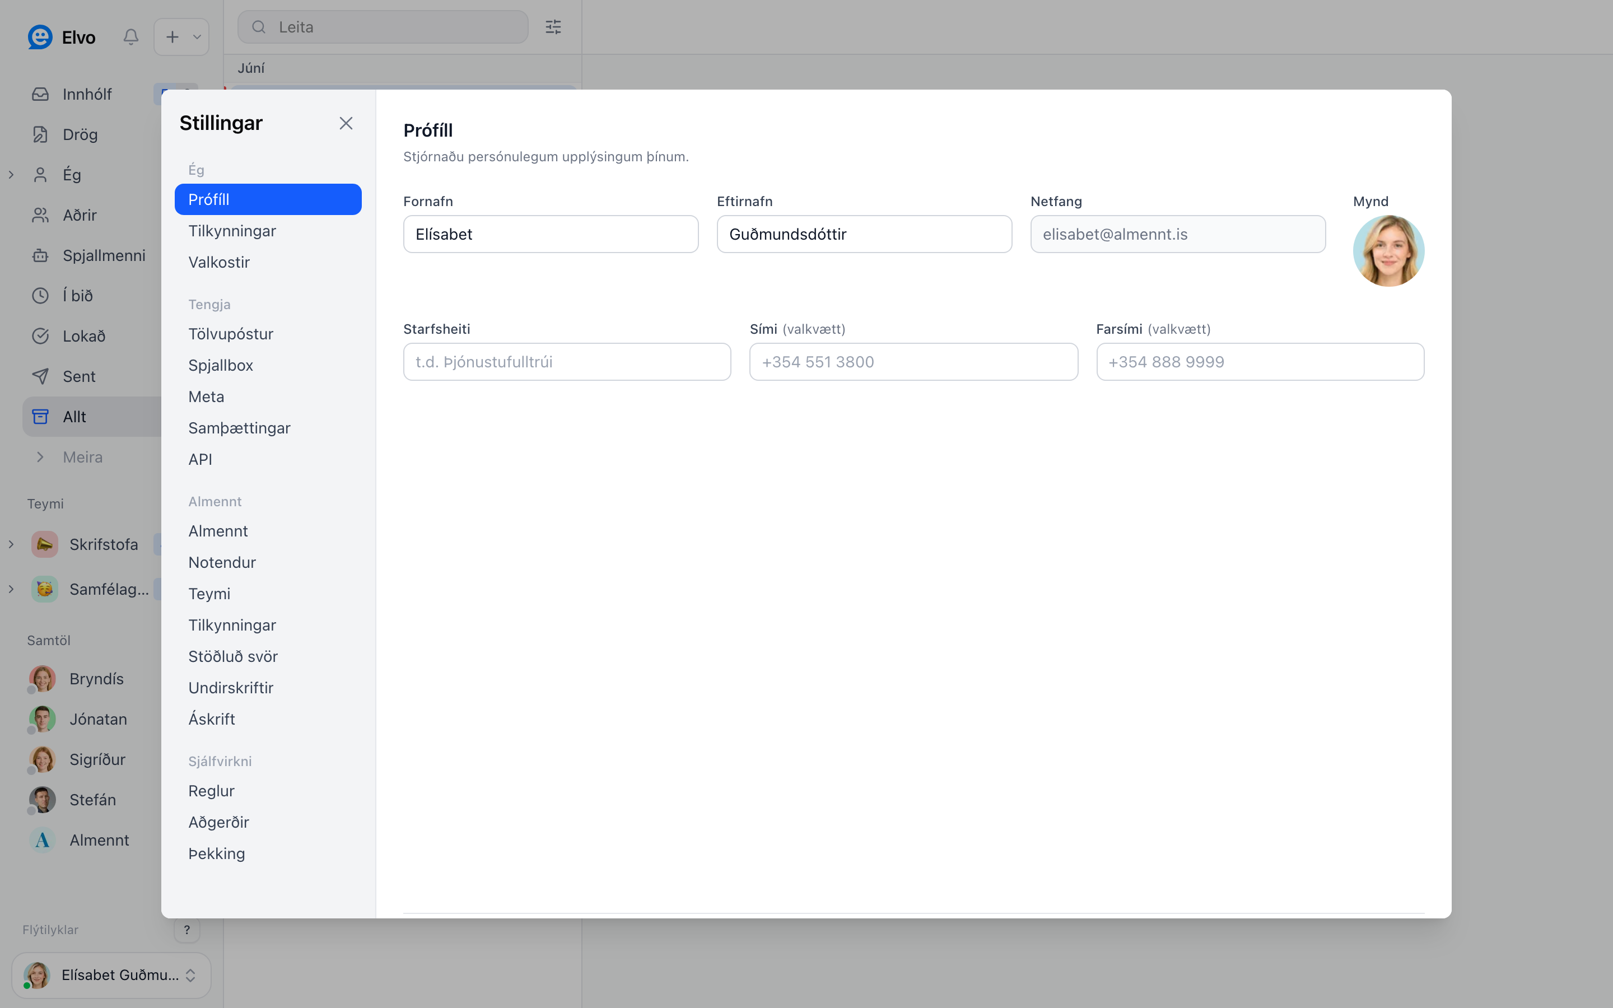Screen dimensions: 1613x1008
Task: Open Stefán conversation avatar
Action: 42,799
